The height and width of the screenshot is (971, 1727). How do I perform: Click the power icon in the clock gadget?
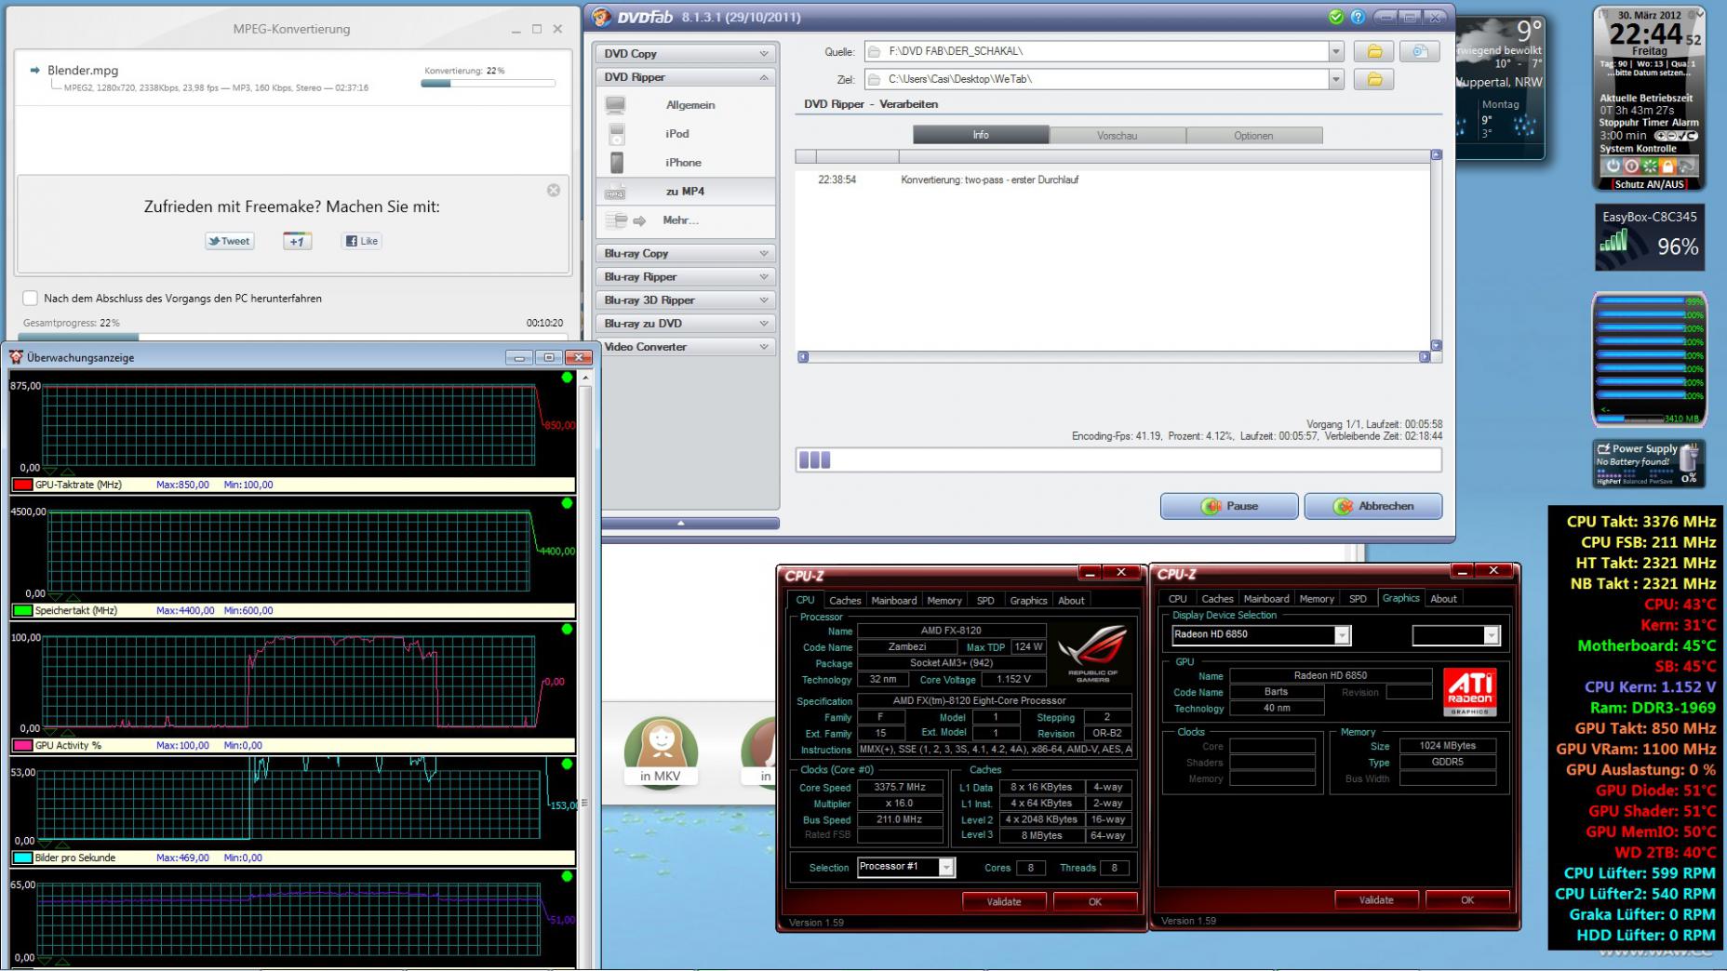(x=1613, y=166)
